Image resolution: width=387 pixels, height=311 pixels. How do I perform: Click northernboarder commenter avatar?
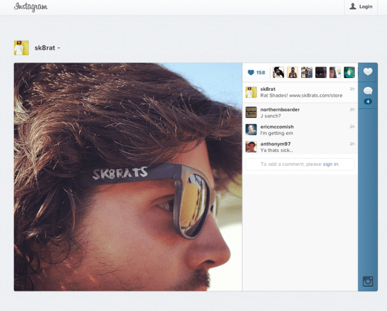click(x=251, y=112)
